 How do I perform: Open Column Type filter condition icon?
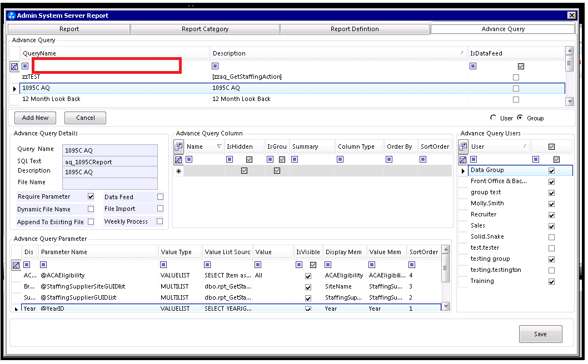coord(340,159)
